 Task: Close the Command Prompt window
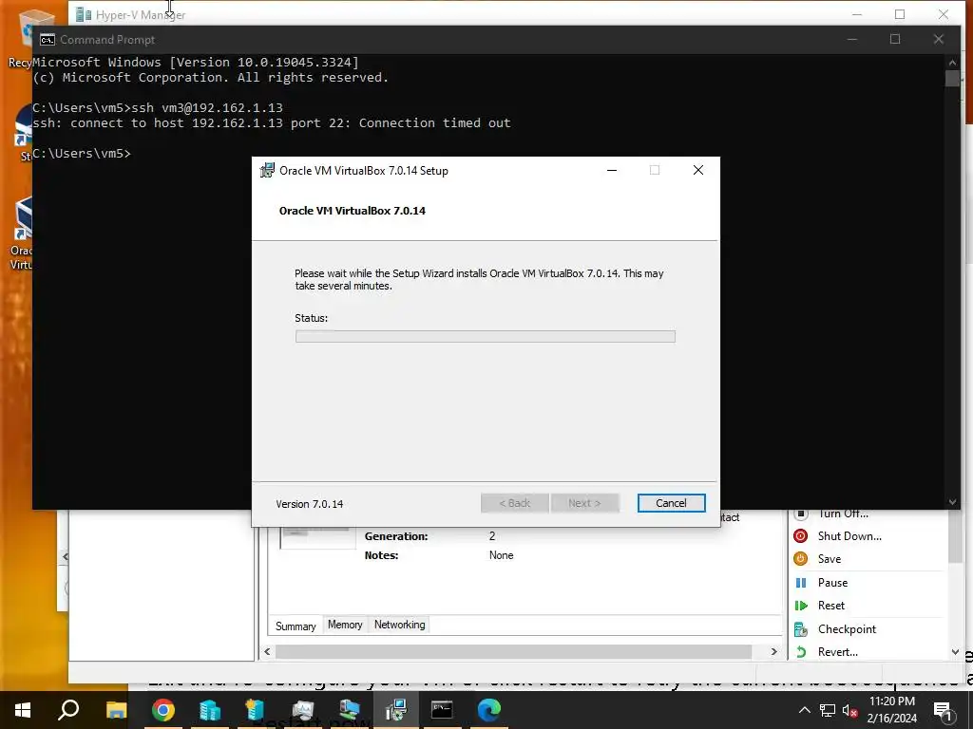pos(938,39)
